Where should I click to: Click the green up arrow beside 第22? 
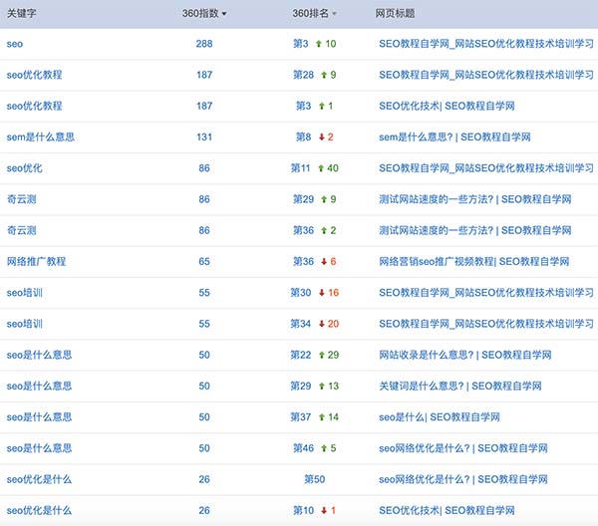[320, 355]
